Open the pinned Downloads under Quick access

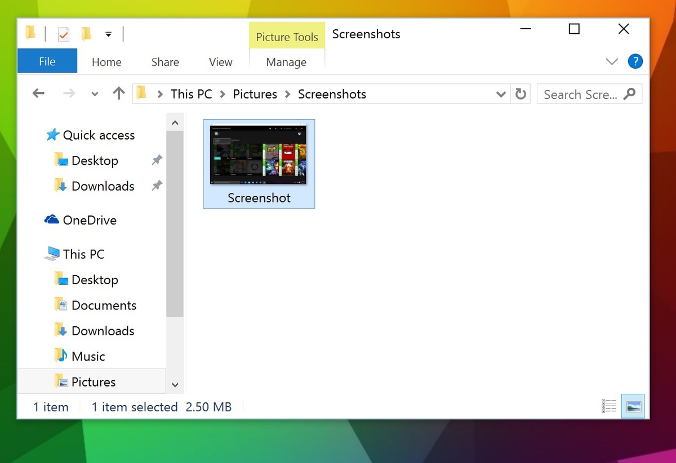pos(94,186)
